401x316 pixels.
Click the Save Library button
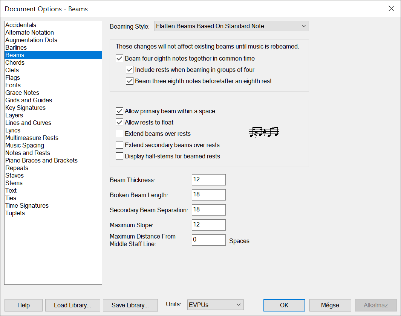[130, 305]
